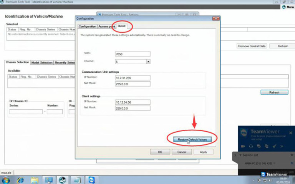The width and height of the screenshot is (295, 184).
Task: Collapse the TeamViewer Session list
Action: (x=240, y=155)
